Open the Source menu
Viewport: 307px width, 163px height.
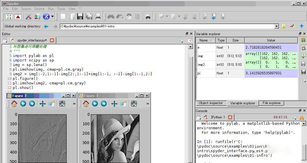pyautogui.click(x=39, y=9)
